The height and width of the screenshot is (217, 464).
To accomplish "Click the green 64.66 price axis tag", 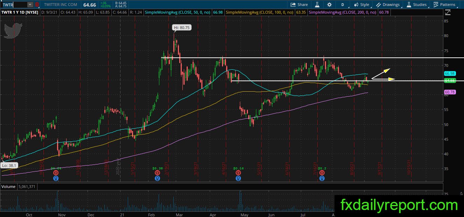I will click(450, 80).
